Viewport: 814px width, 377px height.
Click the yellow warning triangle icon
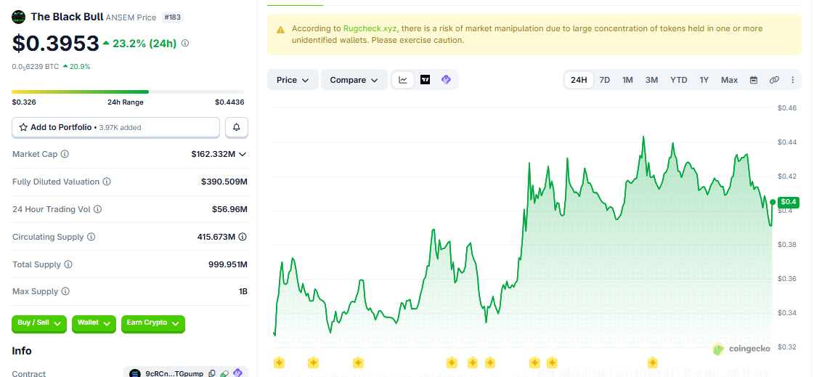(x=280, y=30)
